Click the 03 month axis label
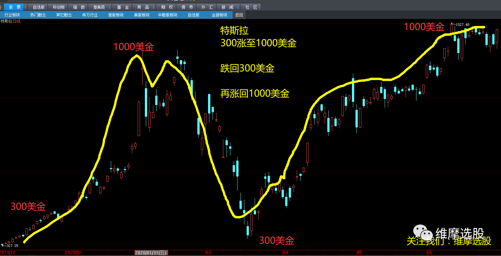Viewport: 501px width, 256px height. coord(208,252)
